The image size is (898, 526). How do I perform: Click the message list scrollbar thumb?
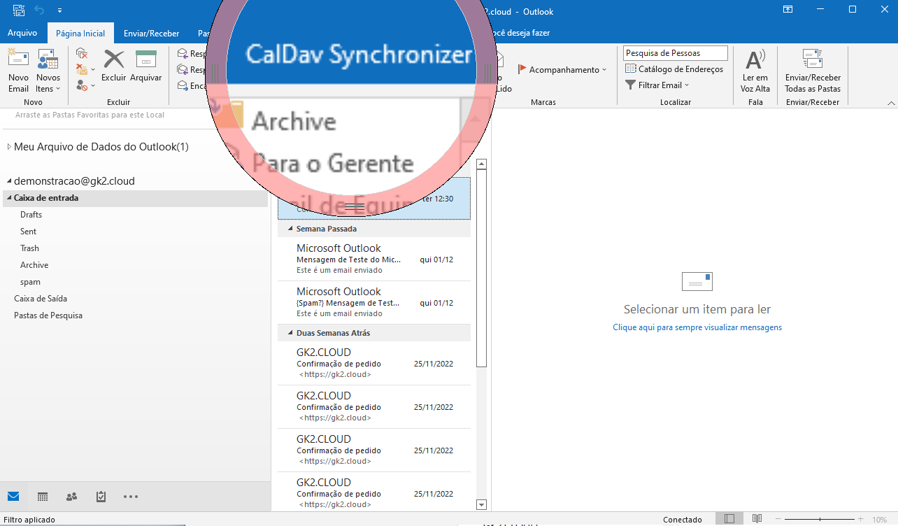[481, 269]
